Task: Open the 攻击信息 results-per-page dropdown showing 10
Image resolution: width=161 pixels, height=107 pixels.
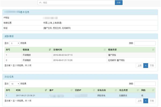Action: click(x=15, y=84)
